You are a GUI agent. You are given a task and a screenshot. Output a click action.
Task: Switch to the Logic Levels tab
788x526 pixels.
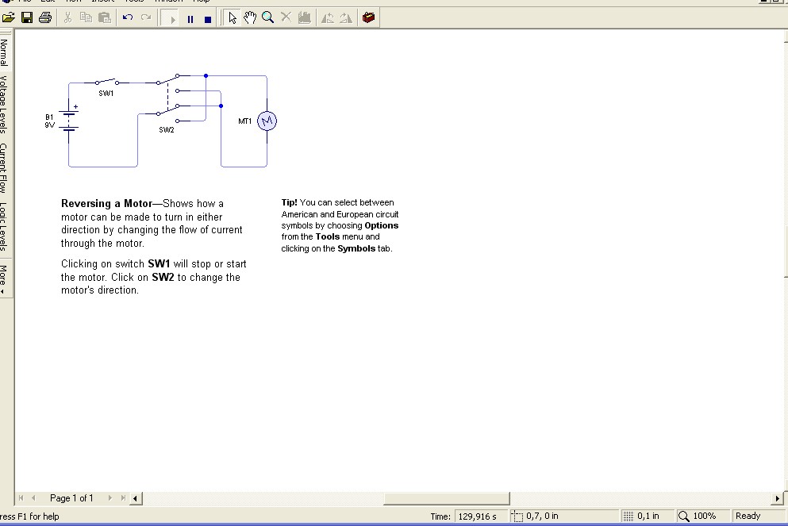4,227
